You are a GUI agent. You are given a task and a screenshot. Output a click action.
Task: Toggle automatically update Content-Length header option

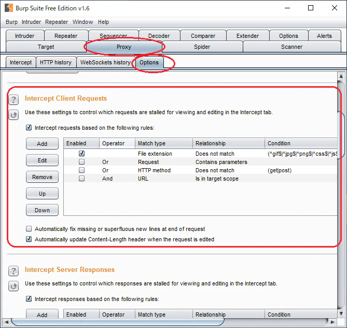(x=29, y=239)
